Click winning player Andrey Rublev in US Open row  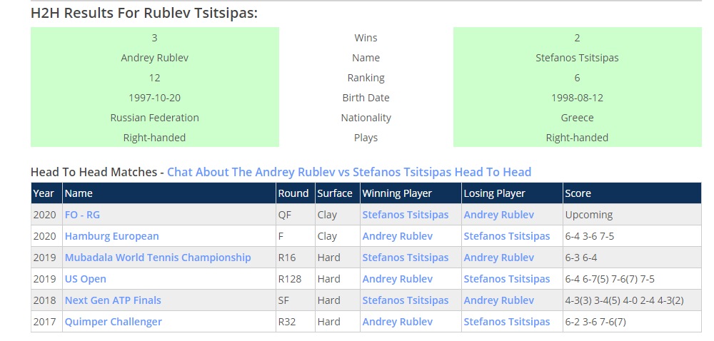398,279
